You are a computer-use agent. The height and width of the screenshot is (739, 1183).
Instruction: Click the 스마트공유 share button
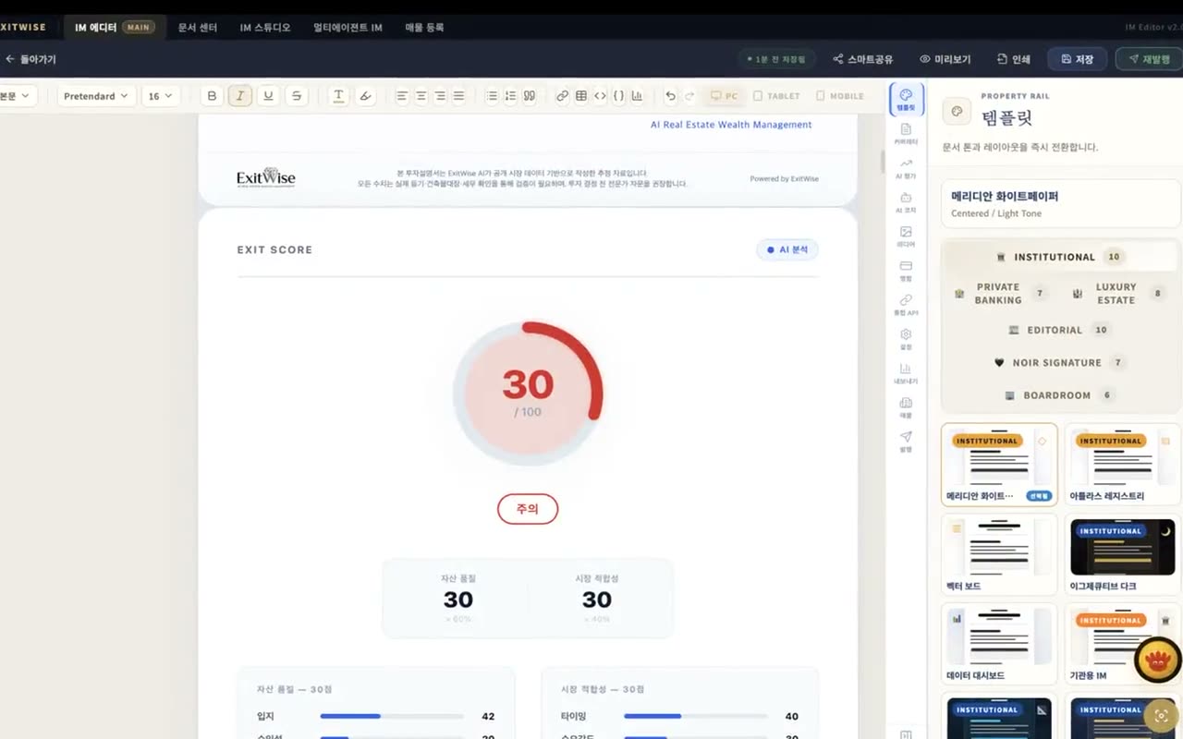point(863,59)
